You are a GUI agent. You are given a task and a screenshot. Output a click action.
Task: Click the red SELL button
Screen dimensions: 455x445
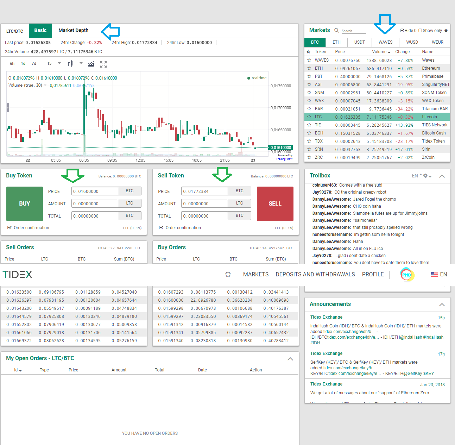[x=275, y=204]
